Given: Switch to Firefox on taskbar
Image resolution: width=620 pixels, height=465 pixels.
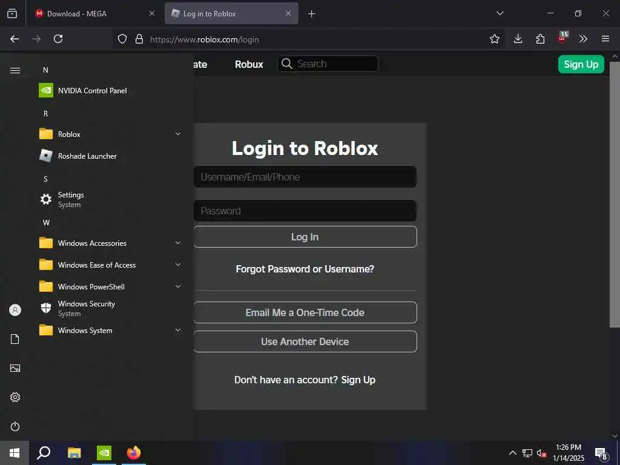Looking at the screenshot, I should [134, 453].
